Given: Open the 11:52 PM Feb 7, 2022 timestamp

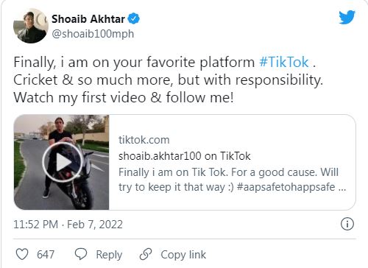Looking at the screenshot, I should [68, 225].
